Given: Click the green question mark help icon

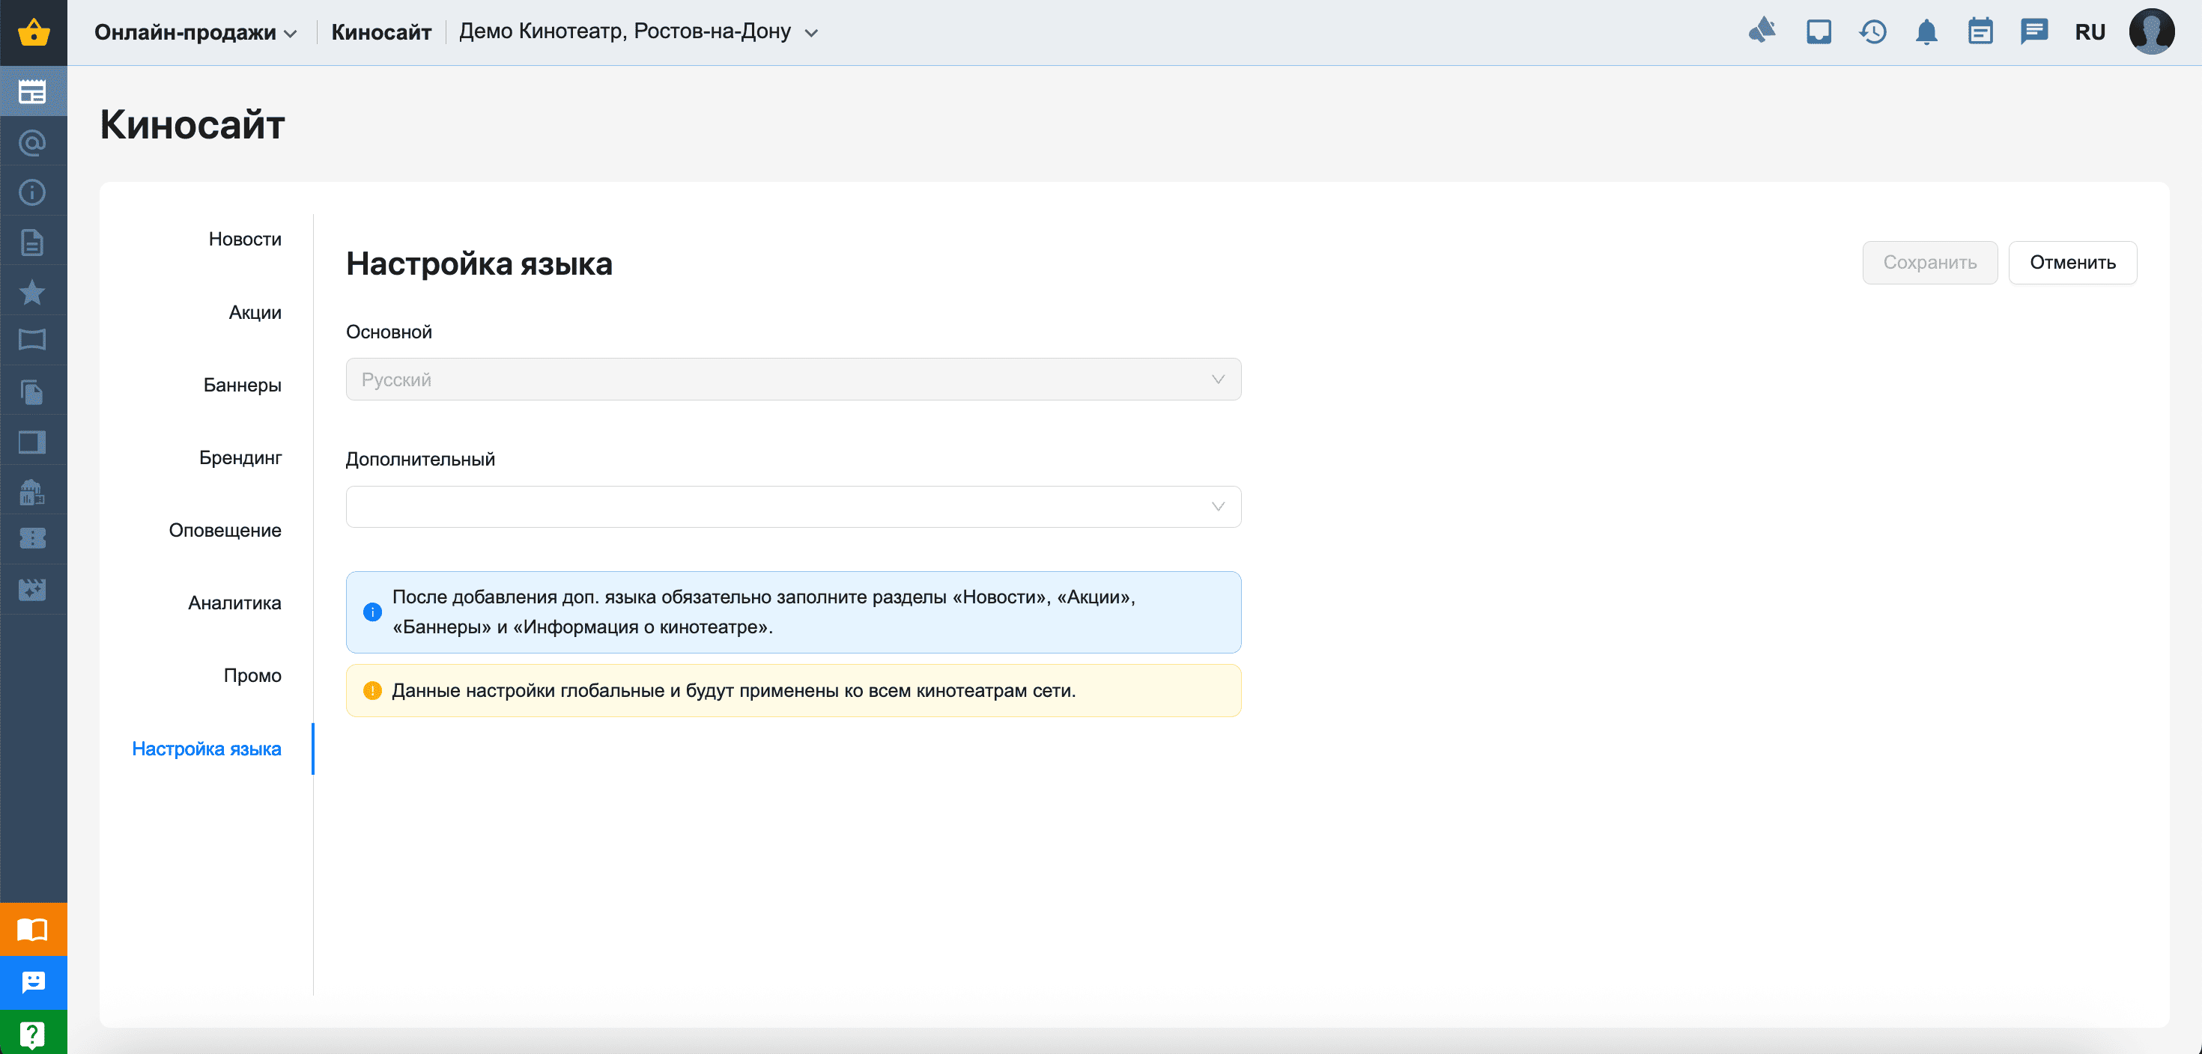Looking at the screenshot, I should 32,1034.
